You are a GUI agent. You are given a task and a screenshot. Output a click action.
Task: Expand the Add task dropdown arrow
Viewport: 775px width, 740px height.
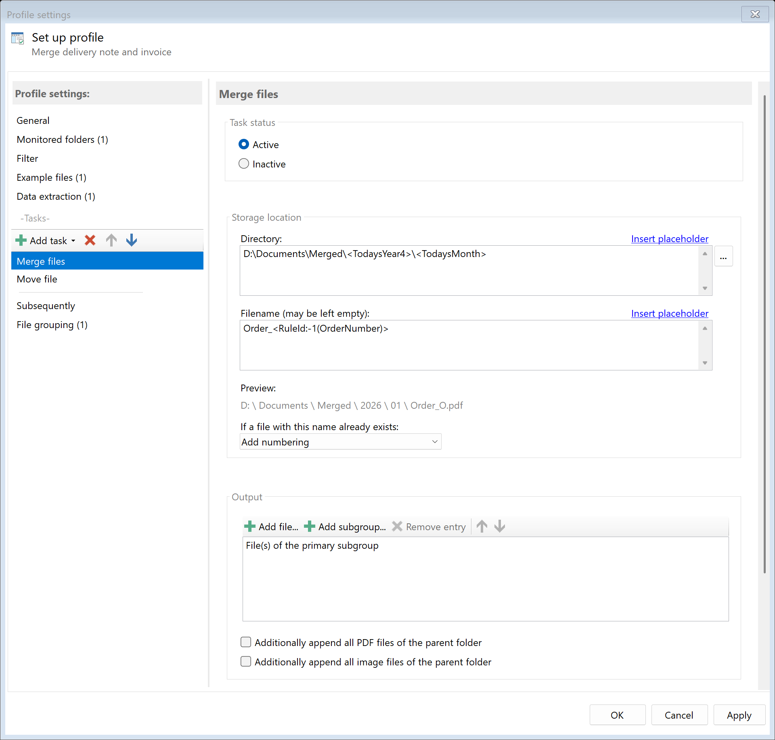[73, 240]
